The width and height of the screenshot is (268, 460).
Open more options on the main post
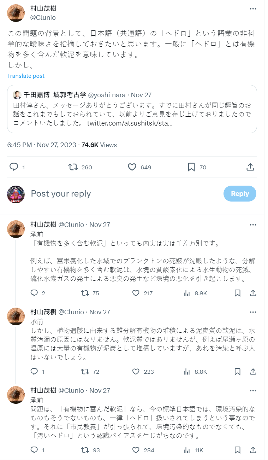(253, 9)
